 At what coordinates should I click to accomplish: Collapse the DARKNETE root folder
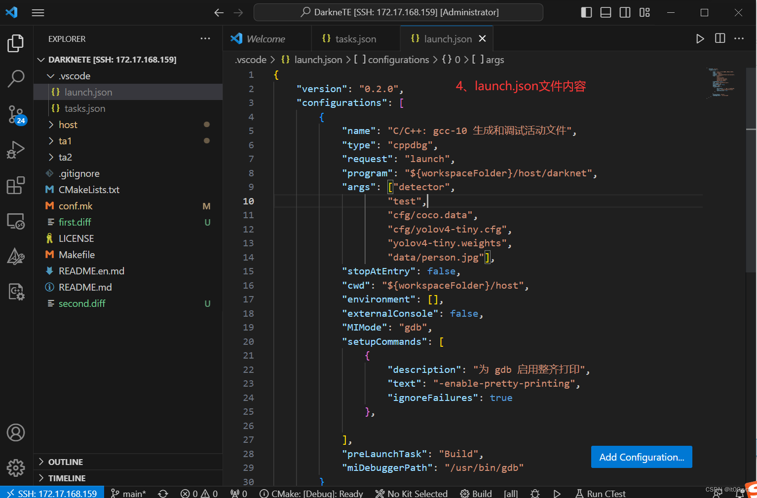pos(128,60)
